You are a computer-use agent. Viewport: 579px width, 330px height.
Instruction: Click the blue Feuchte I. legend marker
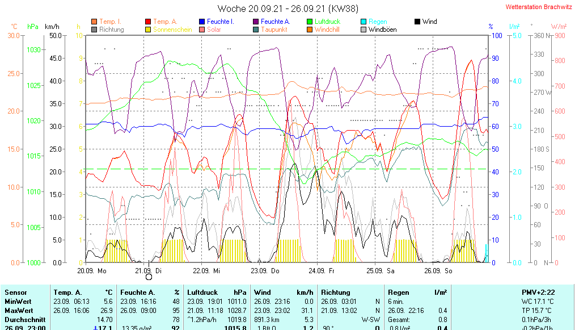pyautogui.click(x=202, y=22)
